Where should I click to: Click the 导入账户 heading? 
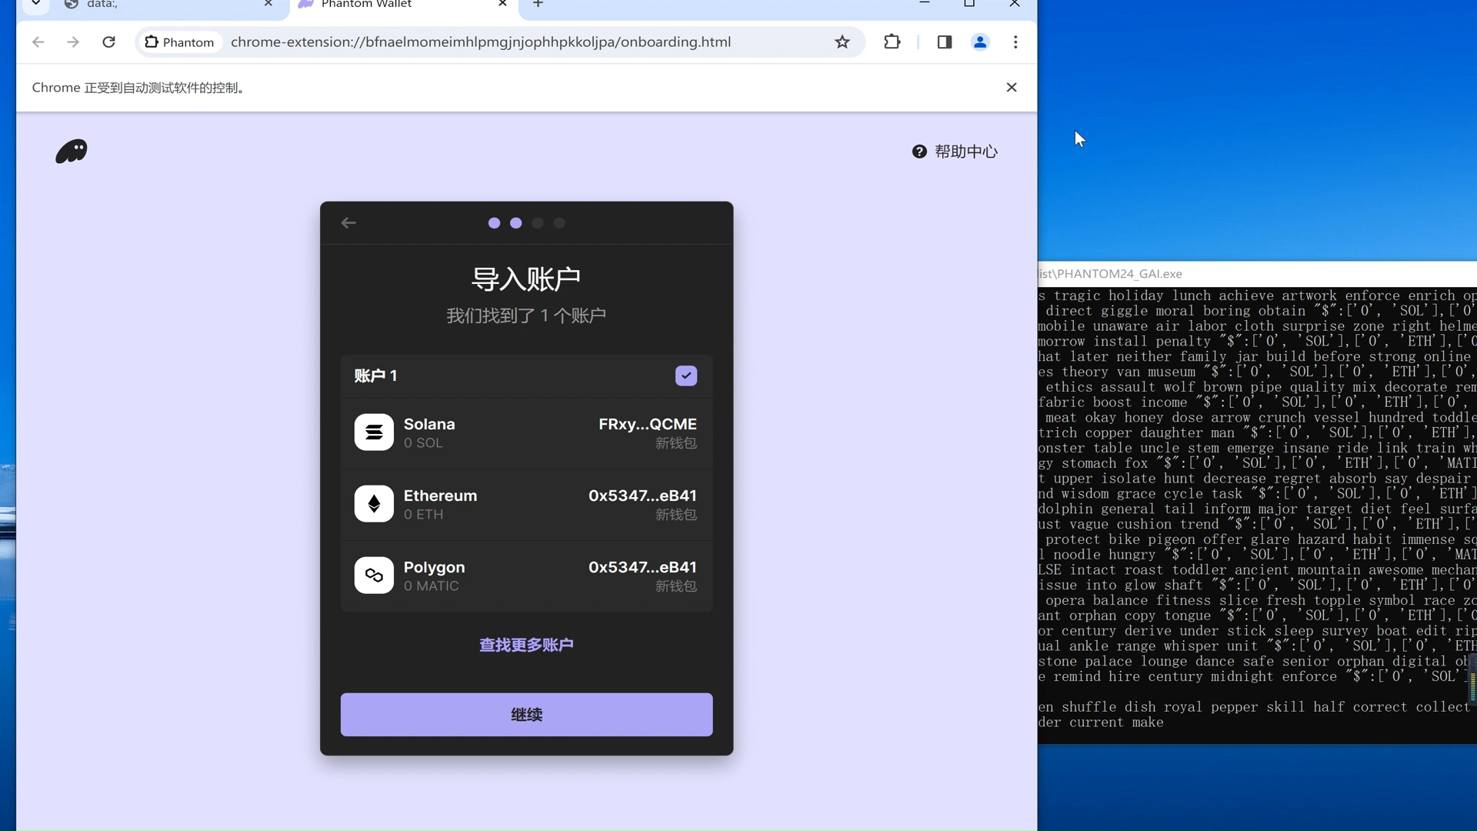click(526, 279)
